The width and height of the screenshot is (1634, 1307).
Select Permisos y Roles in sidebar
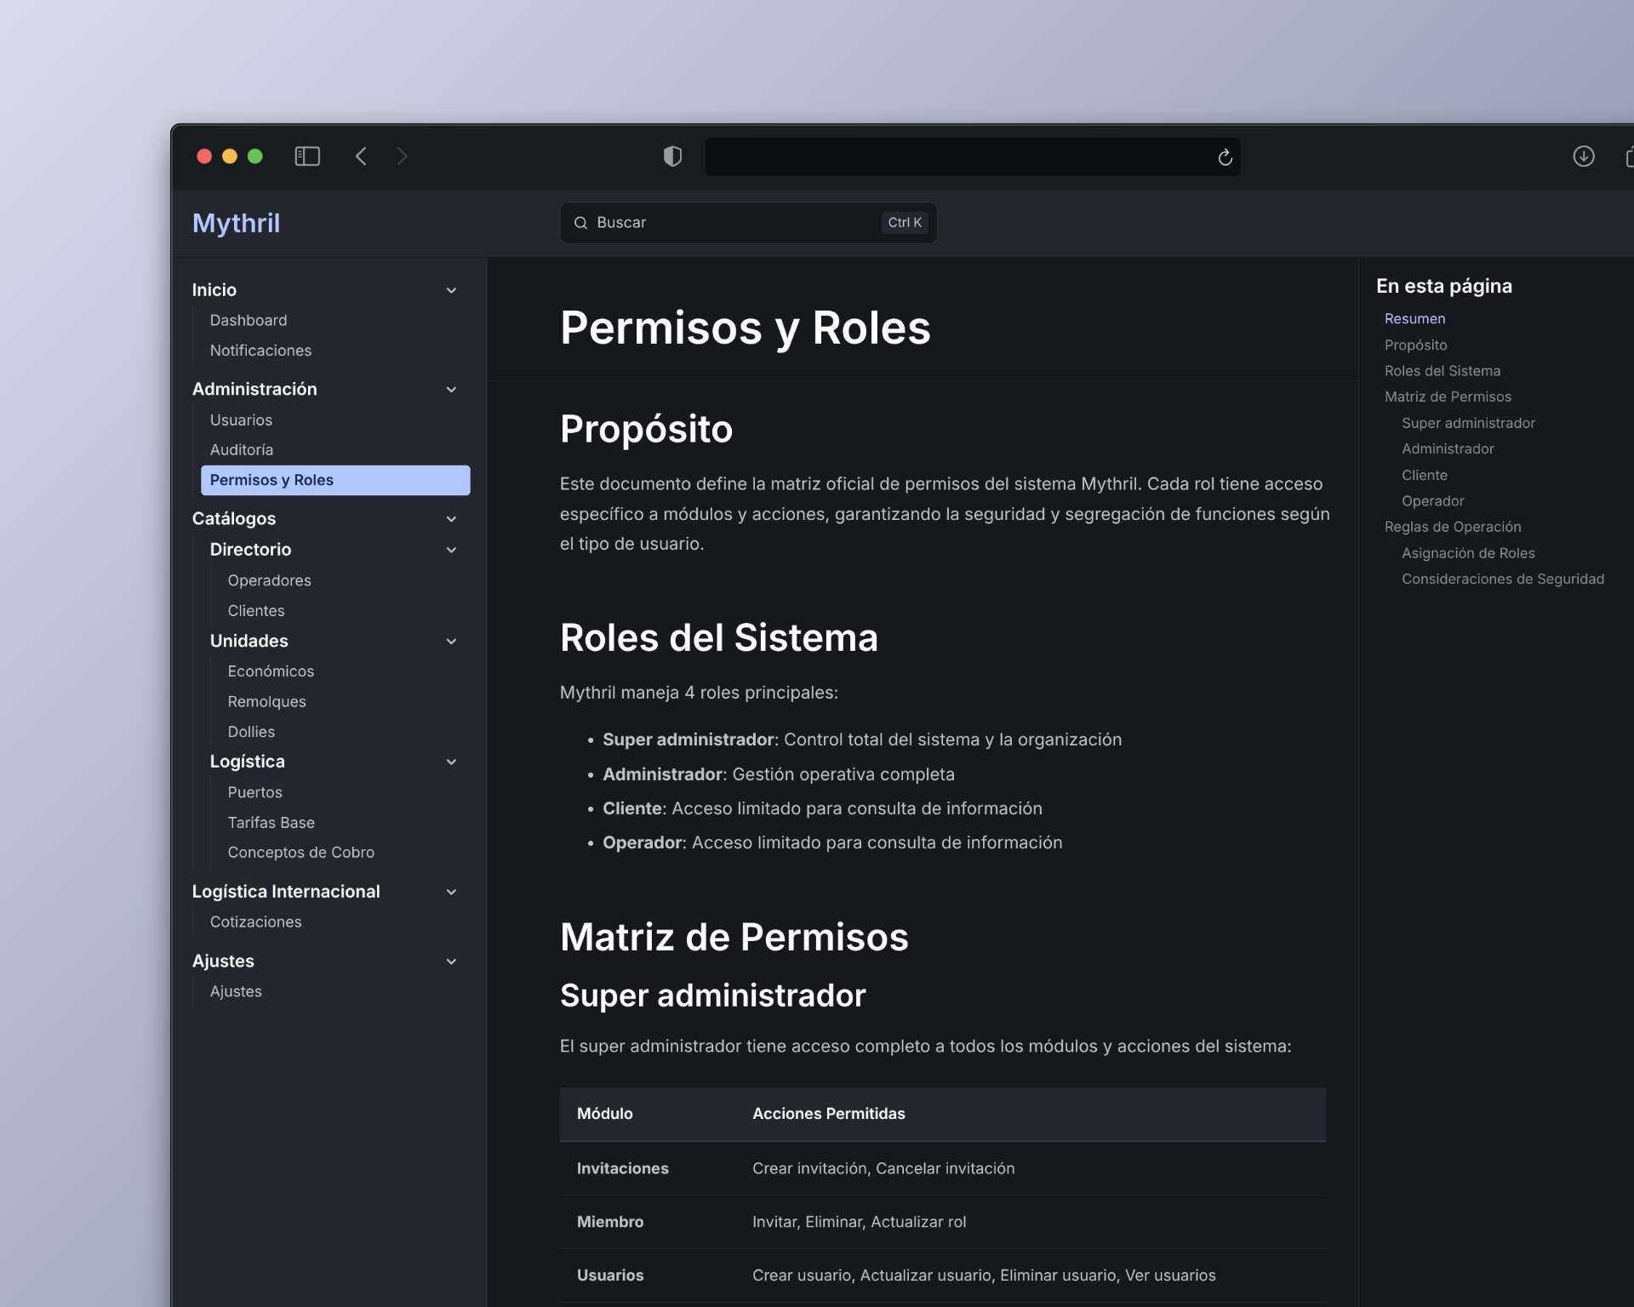[x=335, y=480]
